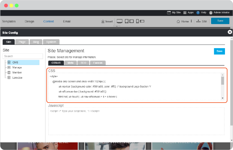Switch to the Site tab
The width and height of the screenshot is (233, 150).
coord(9,42)
